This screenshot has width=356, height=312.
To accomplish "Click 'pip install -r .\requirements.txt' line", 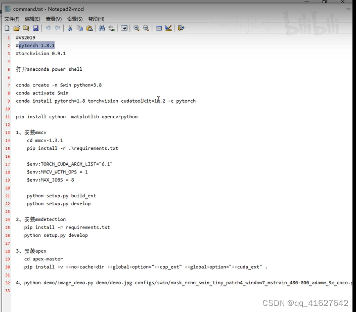I will (x=72, y=148).
